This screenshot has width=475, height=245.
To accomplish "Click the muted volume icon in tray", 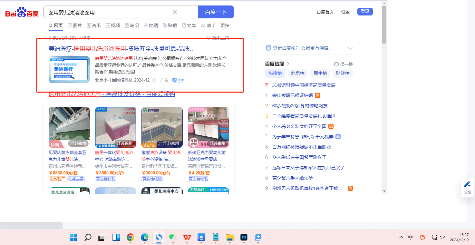I will [x=442, y=237].
